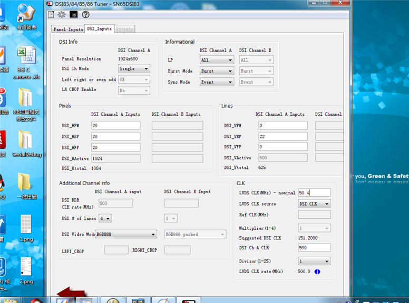
Task: Click the DSI_VActive field showing 600
Action: pos(283,158)
